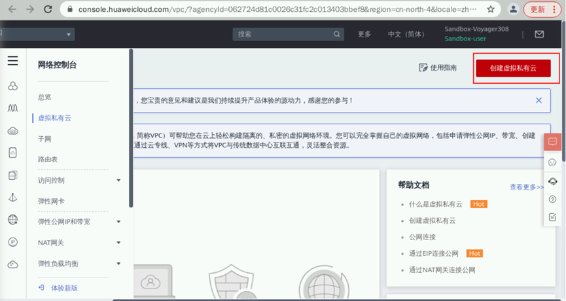Click the top bar 搜索 field

point(288,34)
